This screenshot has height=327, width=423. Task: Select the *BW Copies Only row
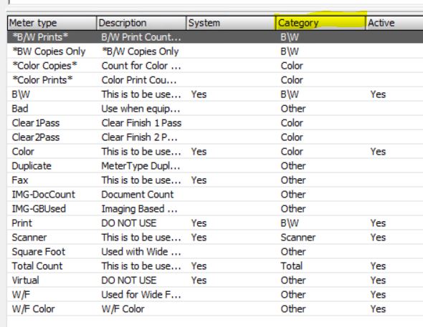coord(215,52)
